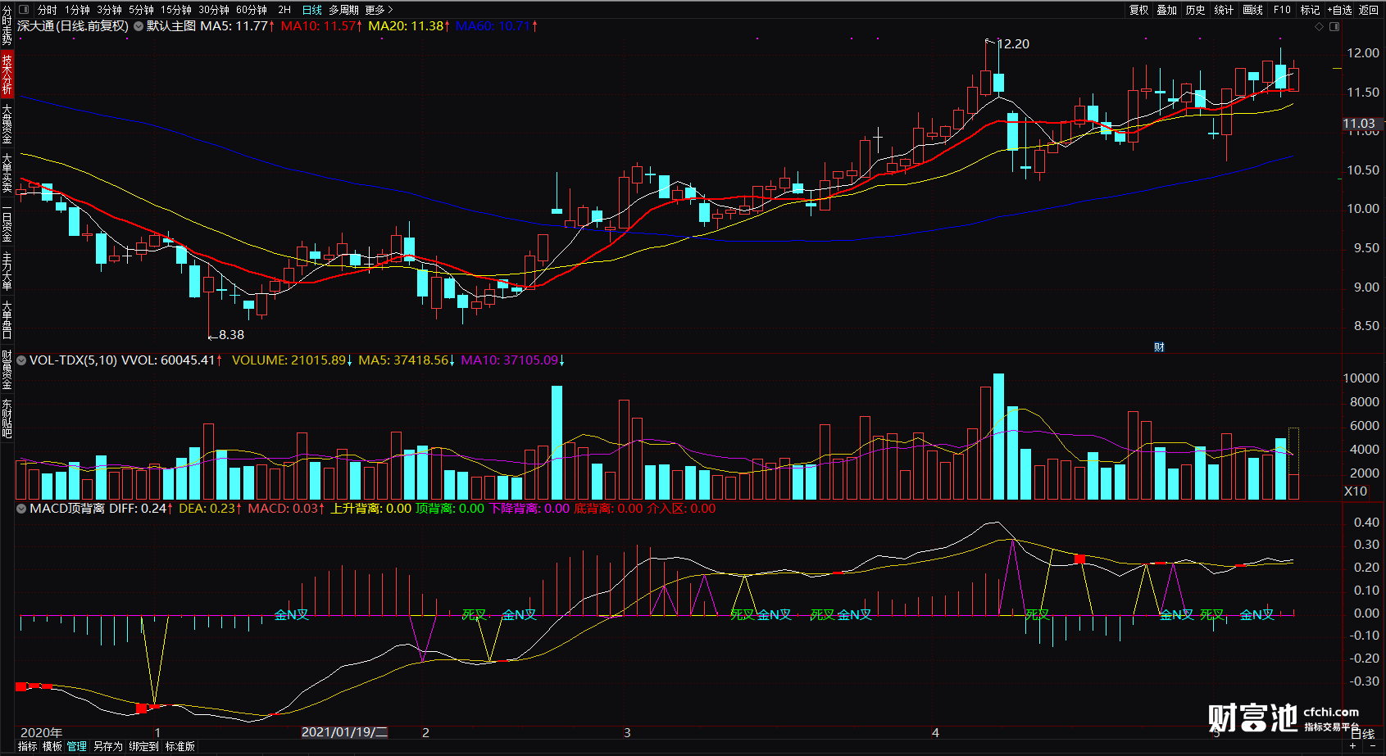This screenshot has width=1386, height=756.
Task: Click the MA10: 11.57 indicator value
Action: pyautogui.click(x=321, y=26)
